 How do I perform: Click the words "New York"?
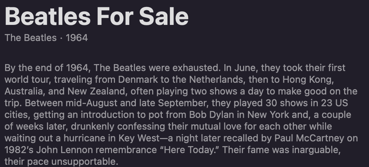268,115
